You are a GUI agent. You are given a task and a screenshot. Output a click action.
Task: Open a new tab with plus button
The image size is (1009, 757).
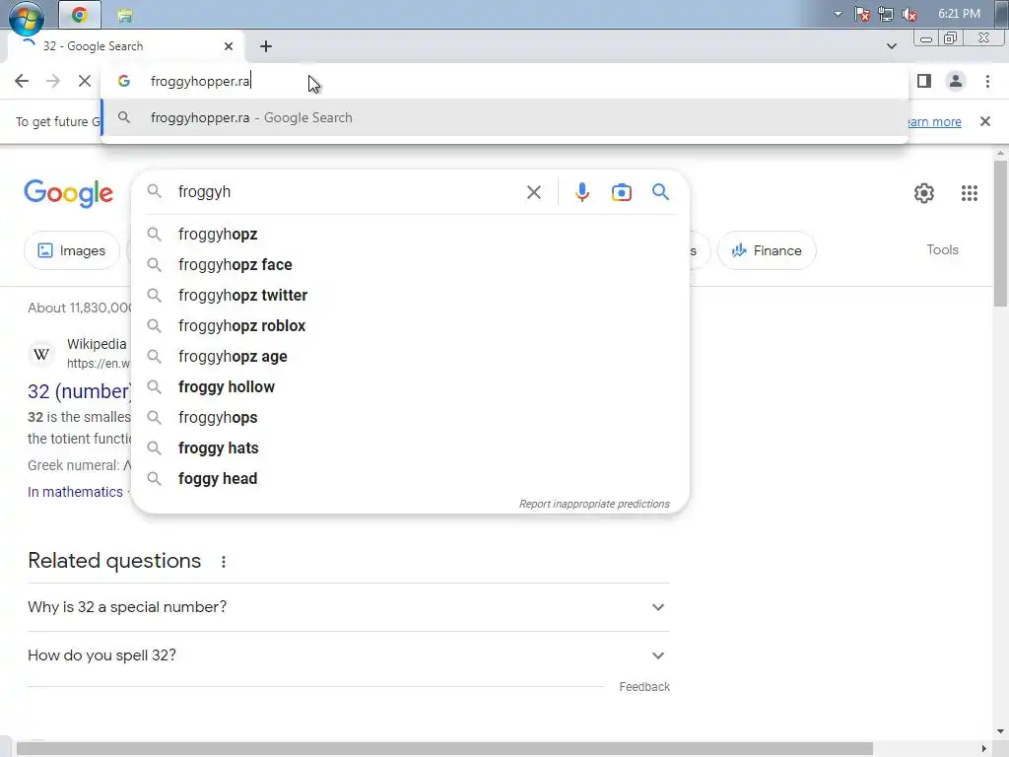(266, 46)
